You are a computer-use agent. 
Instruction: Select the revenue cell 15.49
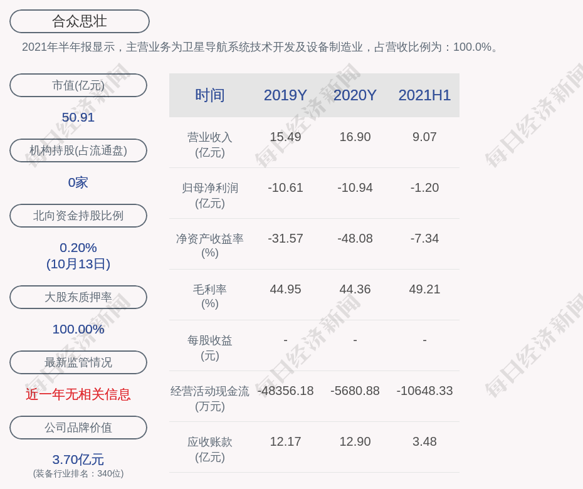point(286,137)
